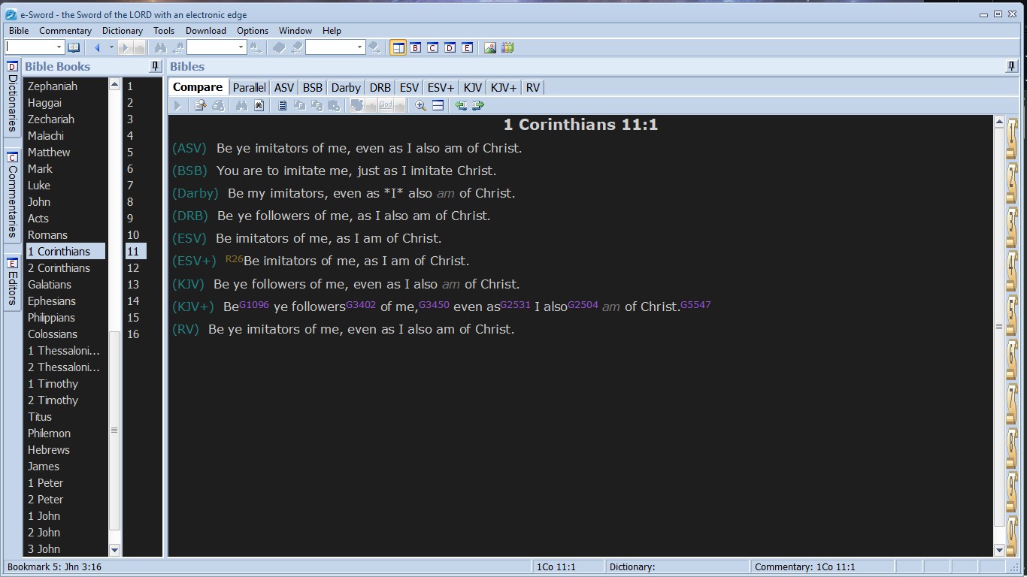Screen dimensions: 1027x577
Task: Toggle the Dictionary view 'D' toolbar button
Action: (450, 47)
